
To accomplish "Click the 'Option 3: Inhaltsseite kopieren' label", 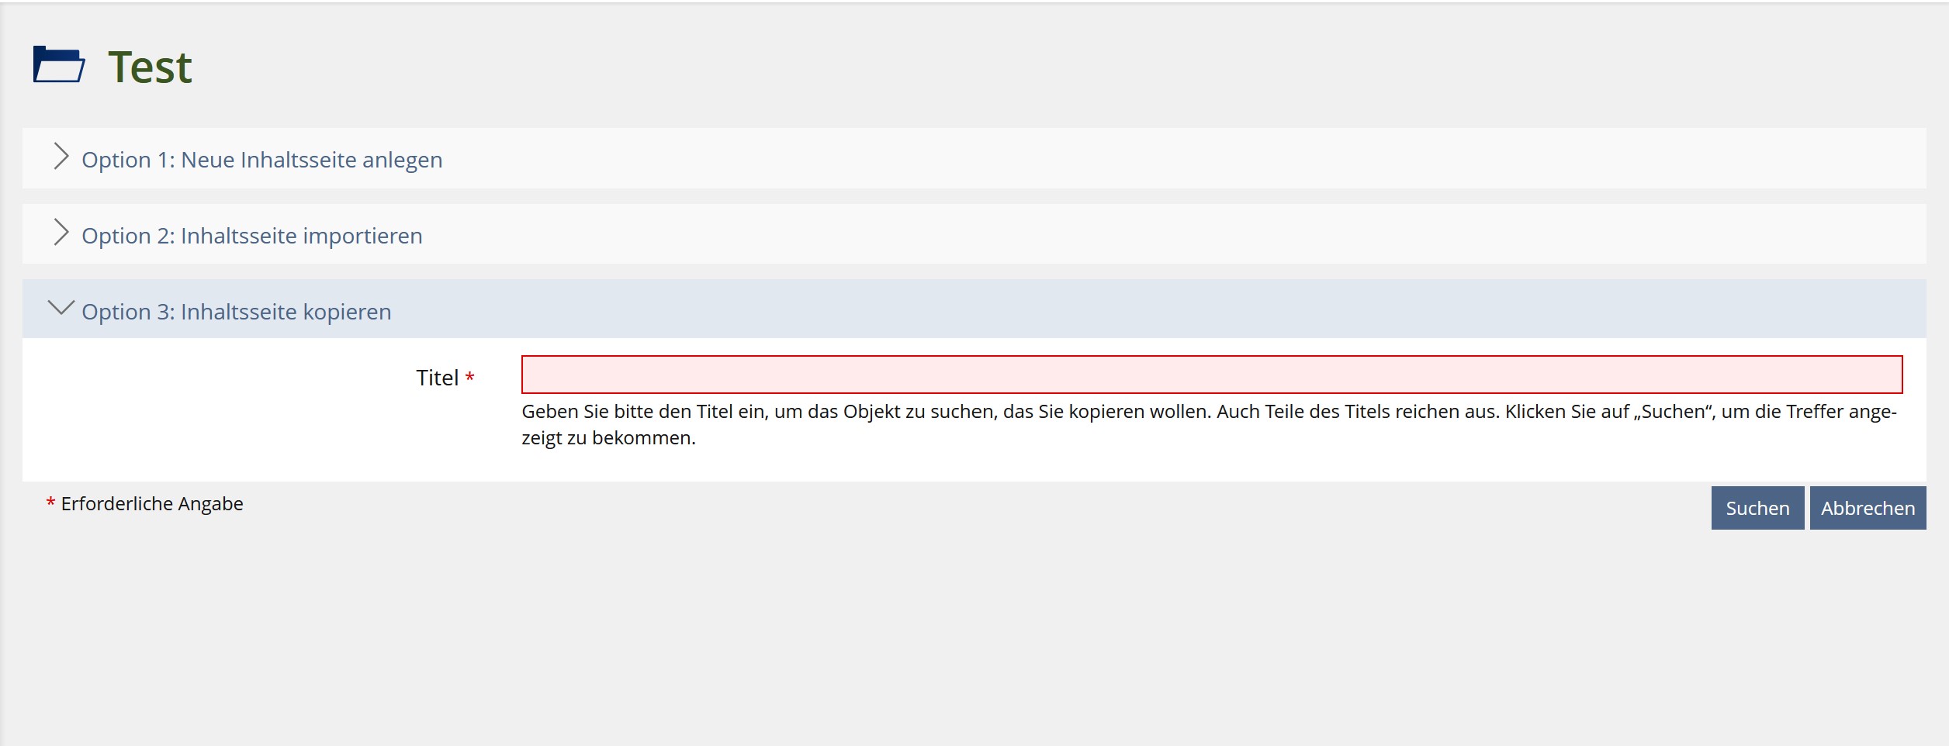I will pos(237,312).
